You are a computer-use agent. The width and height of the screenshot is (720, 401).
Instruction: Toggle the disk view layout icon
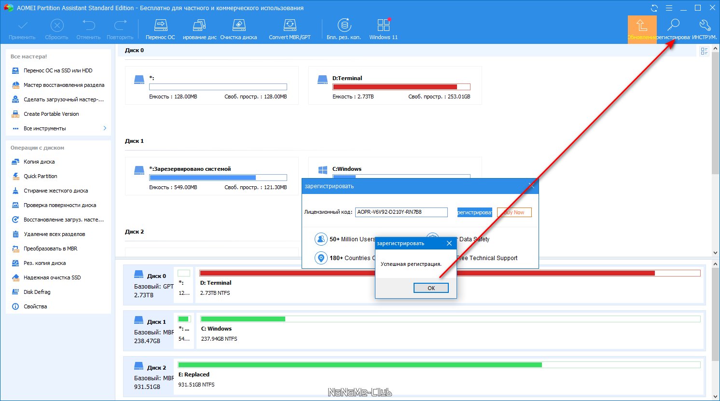[x=704, y=51]
